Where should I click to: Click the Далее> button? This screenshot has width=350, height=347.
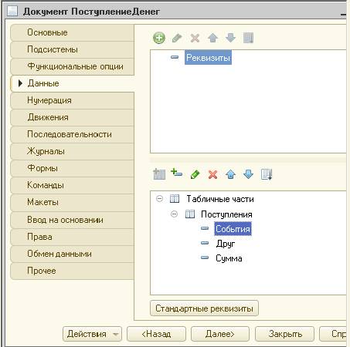(220, 334)
